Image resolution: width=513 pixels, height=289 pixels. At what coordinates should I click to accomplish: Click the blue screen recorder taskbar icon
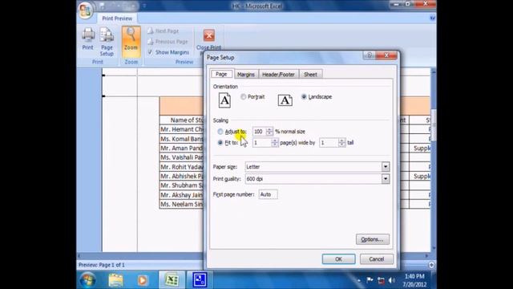(x=200, y=280)
